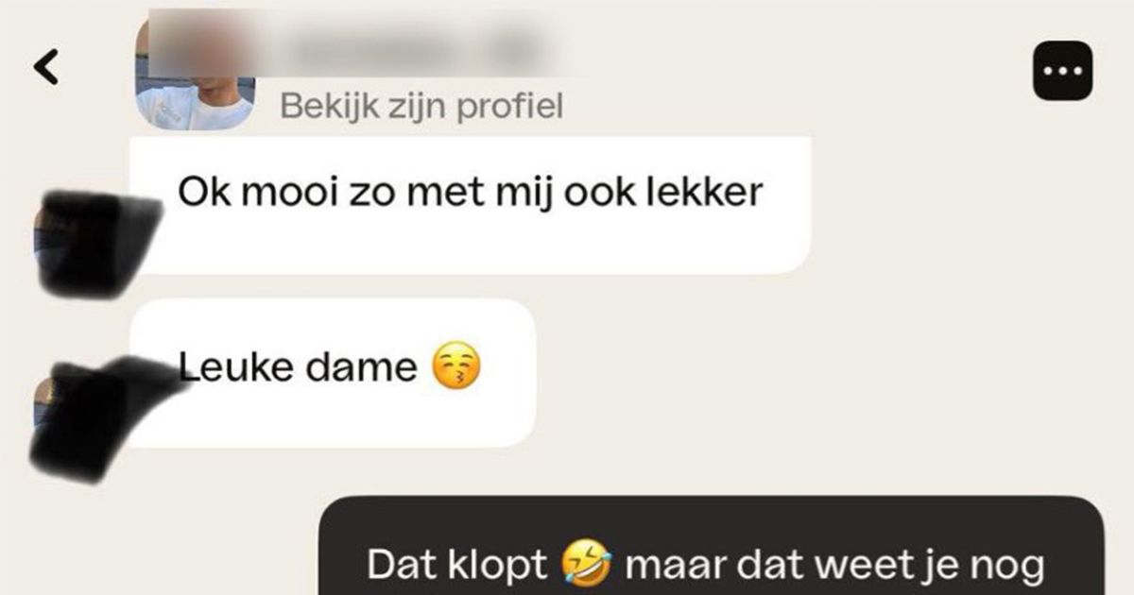
Task: Tap the profile photo in the chat header
Action: pyautogui.click(x=196, y=72)
